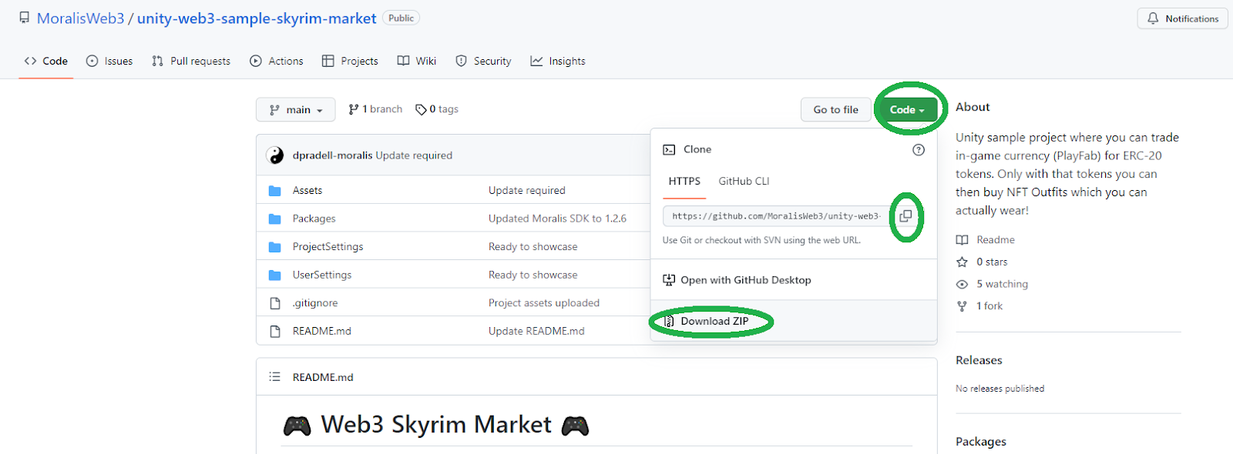Click the No releases published text
This screenshot has width=1233, height=454.
tap(1000, 389)
